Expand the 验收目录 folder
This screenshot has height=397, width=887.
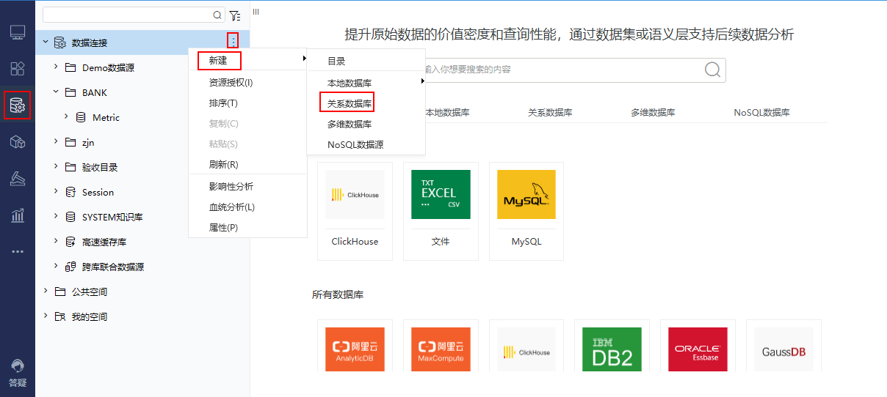(56, 166)
